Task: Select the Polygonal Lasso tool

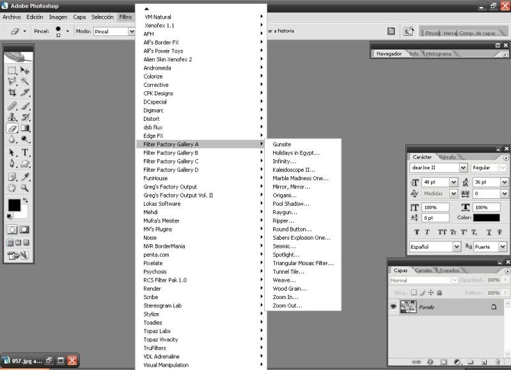Action: click(x=12, y=81)
